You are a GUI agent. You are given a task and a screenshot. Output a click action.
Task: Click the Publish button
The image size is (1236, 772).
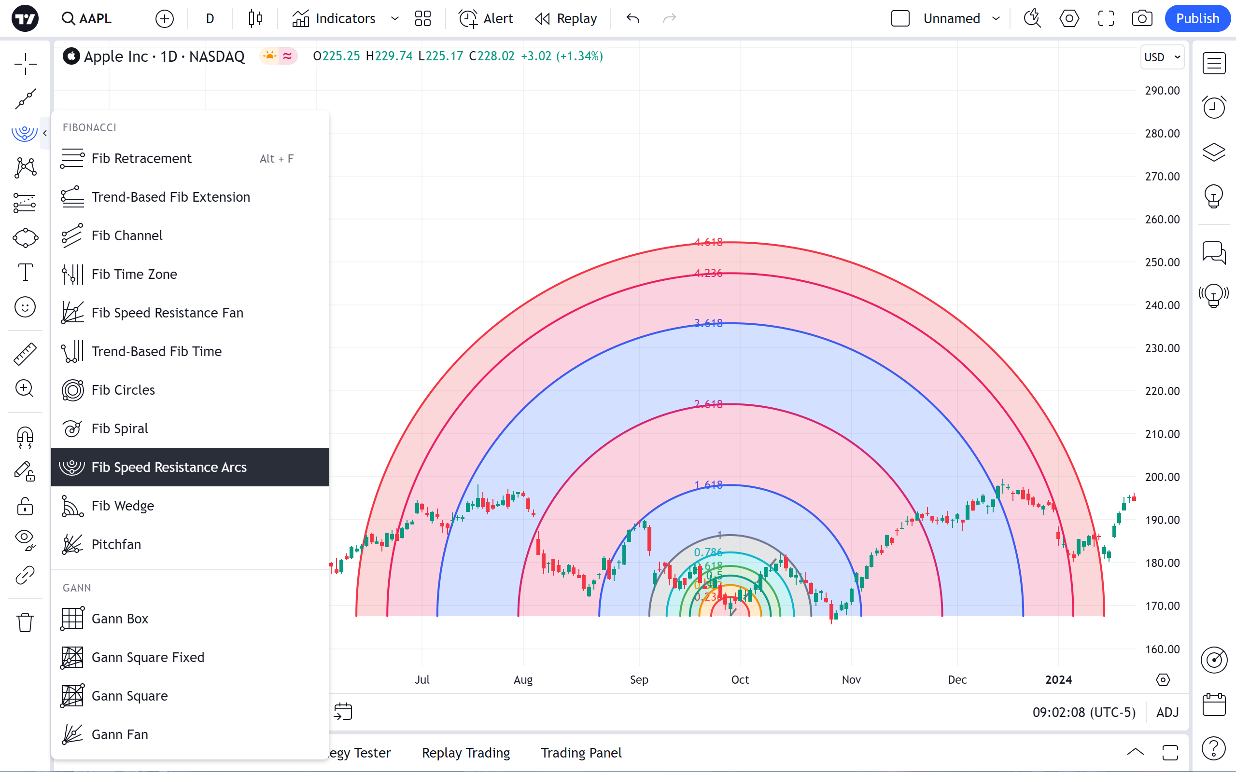pos(1197,19)
